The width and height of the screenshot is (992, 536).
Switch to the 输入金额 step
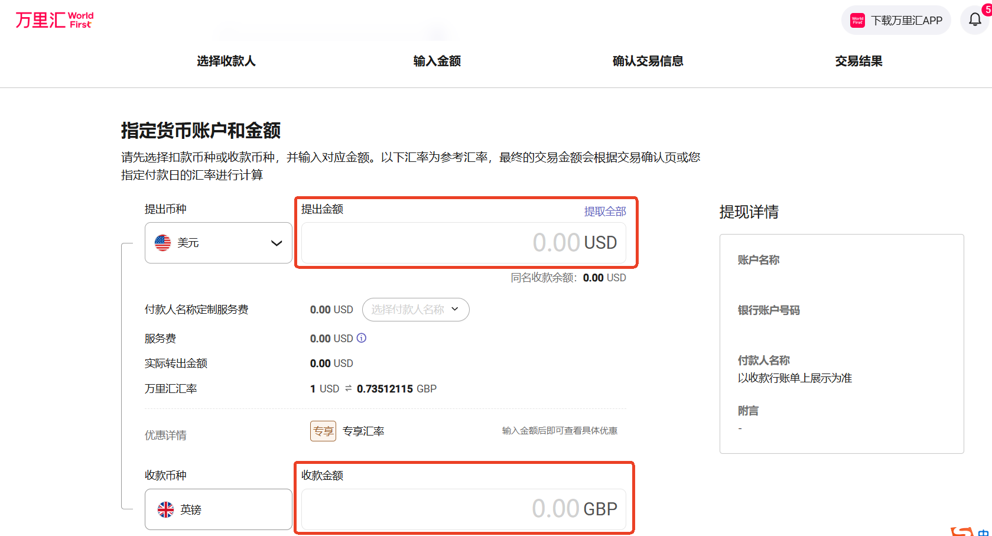[x=437, y=60]
